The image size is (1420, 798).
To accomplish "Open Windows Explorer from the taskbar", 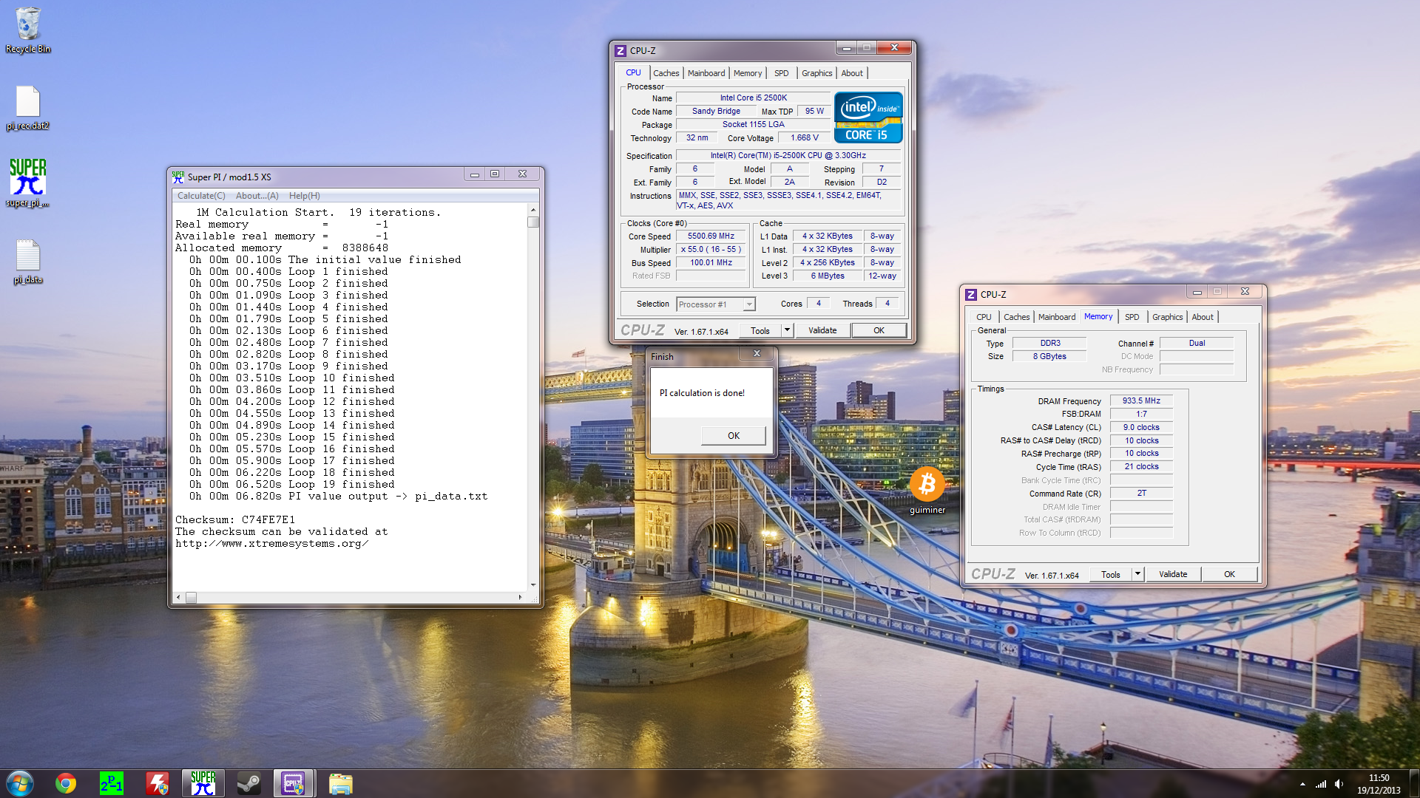I will coord(340,783).
